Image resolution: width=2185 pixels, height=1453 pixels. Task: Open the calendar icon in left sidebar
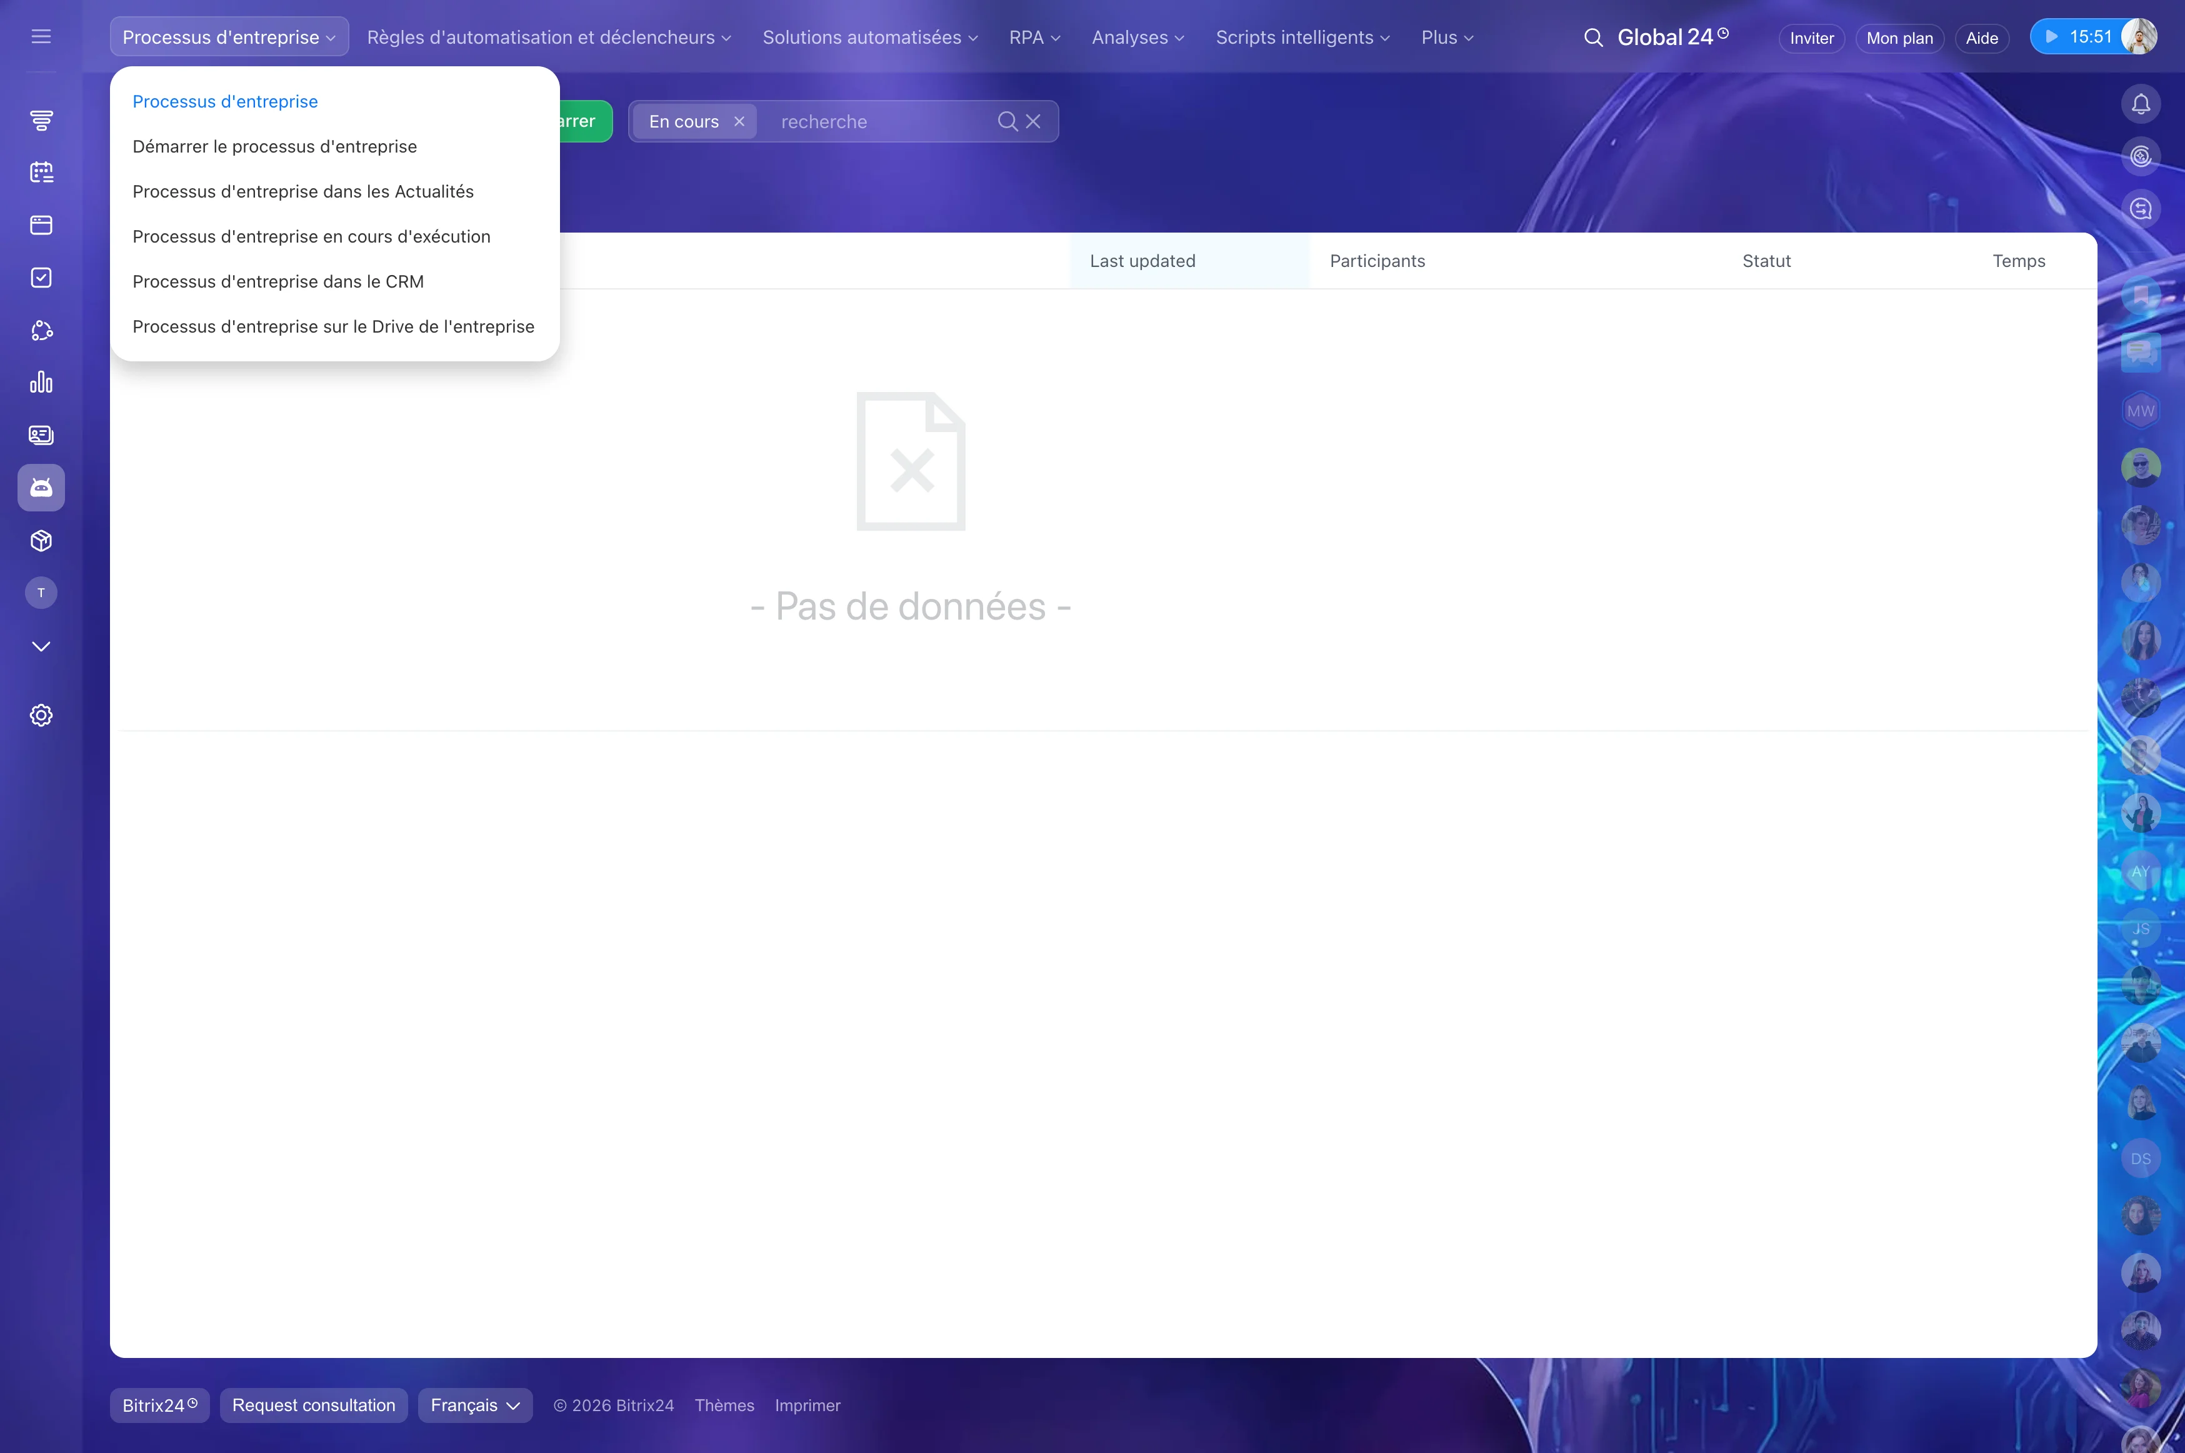(x=41, y=173)
